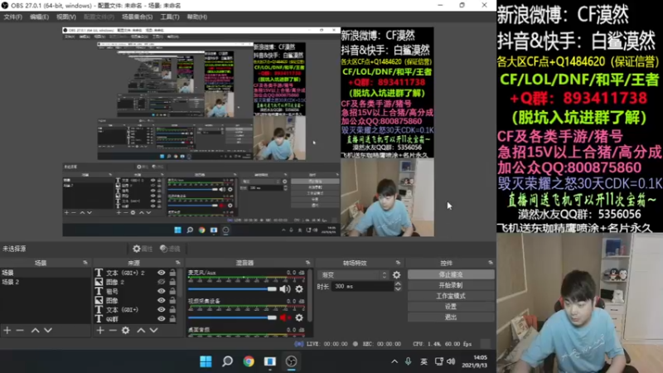Screen dimensions: 663x373
Task: Enable 工作室模式 studio mode
Action: (x=451, y=296)
